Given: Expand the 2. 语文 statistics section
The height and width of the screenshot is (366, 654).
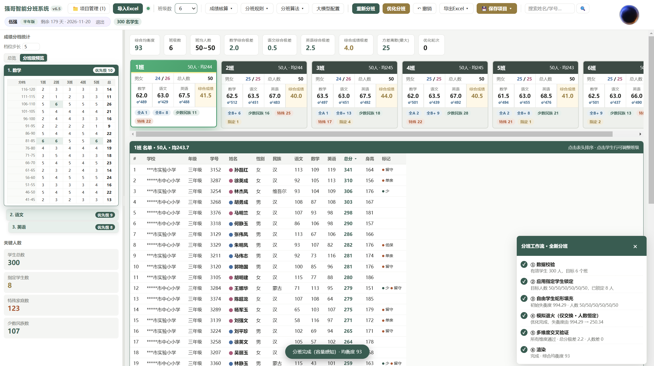Looking at the screenshot, I should tap(62, 215).
